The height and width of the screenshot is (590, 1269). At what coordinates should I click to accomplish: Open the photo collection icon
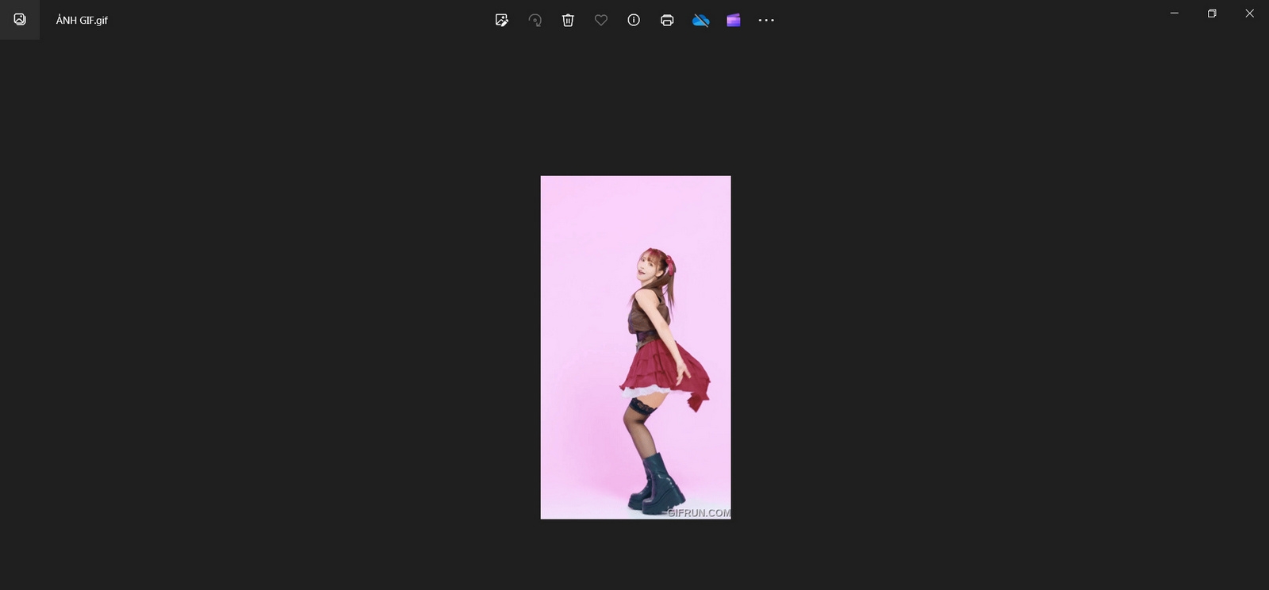[x=20, y=20]
